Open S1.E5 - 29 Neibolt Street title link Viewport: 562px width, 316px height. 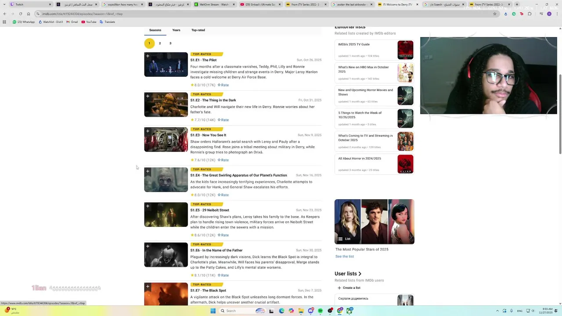pyautogui.click(x=209, y=210)
